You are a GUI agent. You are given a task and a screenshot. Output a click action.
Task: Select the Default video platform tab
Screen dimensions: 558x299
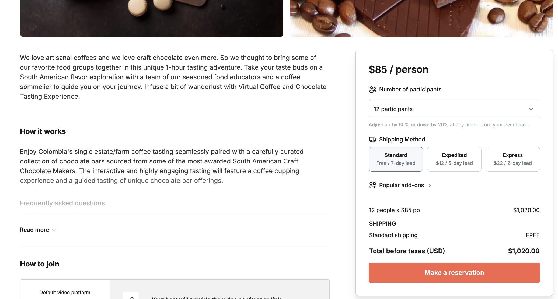coord(65,292)
